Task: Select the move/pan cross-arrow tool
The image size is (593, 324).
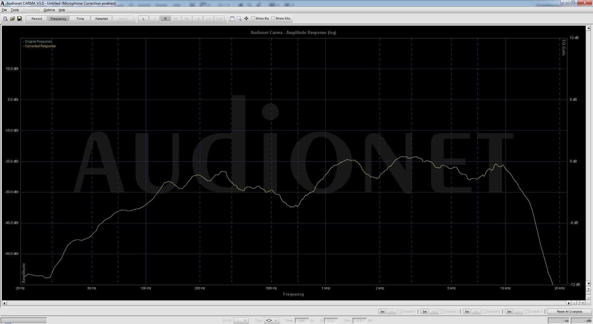Action: [246, 19]
